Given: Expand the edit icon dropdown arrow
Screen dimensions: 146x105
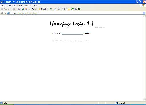Looking at the screenshot, I should [x=66, y=9].
